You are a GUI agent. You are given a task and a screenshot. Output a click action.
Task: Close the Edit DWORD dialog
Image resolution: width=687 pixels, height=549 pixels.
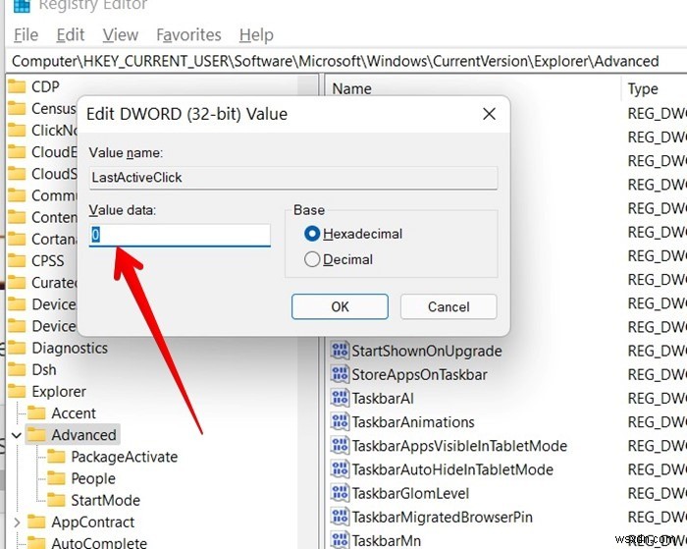pyautogui.click(x=489, y=114)
